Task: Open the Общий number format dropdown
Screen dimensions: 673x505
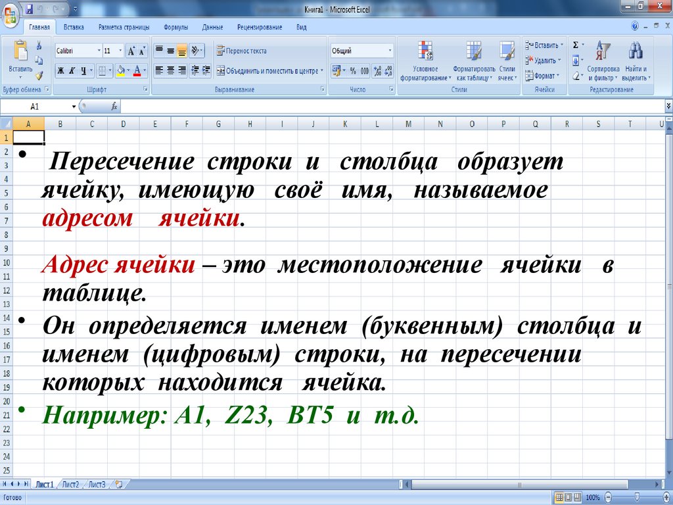Action: [390, 51]
